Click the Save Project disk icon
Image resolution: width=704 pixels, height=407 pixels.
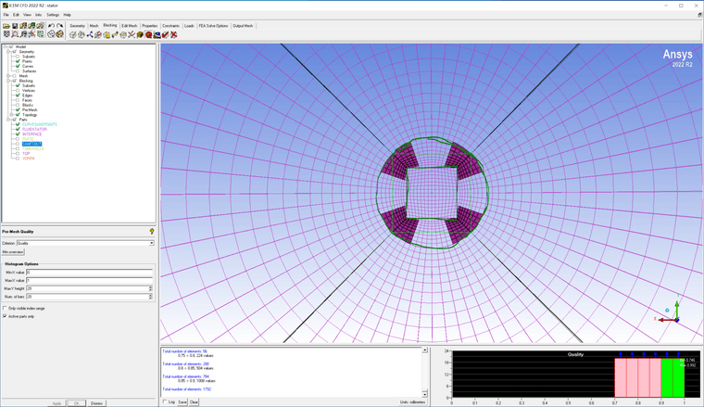14,26
